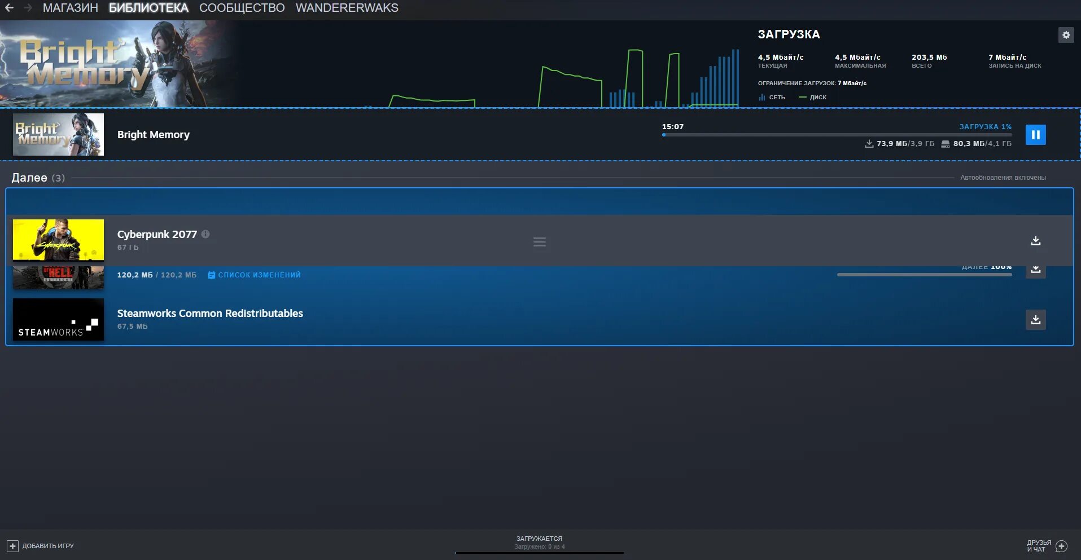
Task: Click the Автообновления включены label
Action: (1003, 178)
